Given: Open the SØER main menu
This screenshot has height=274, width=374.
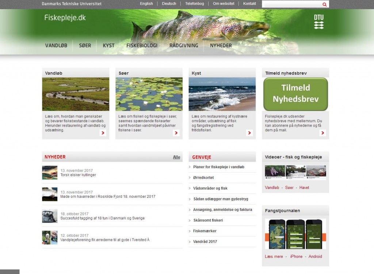Looking at the screenshot, I should point(85,46).
